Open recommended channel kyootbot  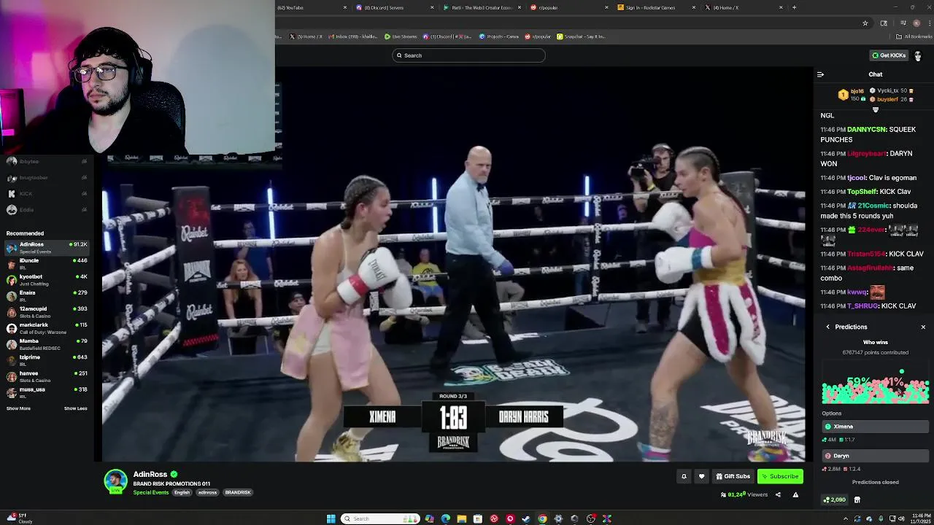(x=47, y=280)
